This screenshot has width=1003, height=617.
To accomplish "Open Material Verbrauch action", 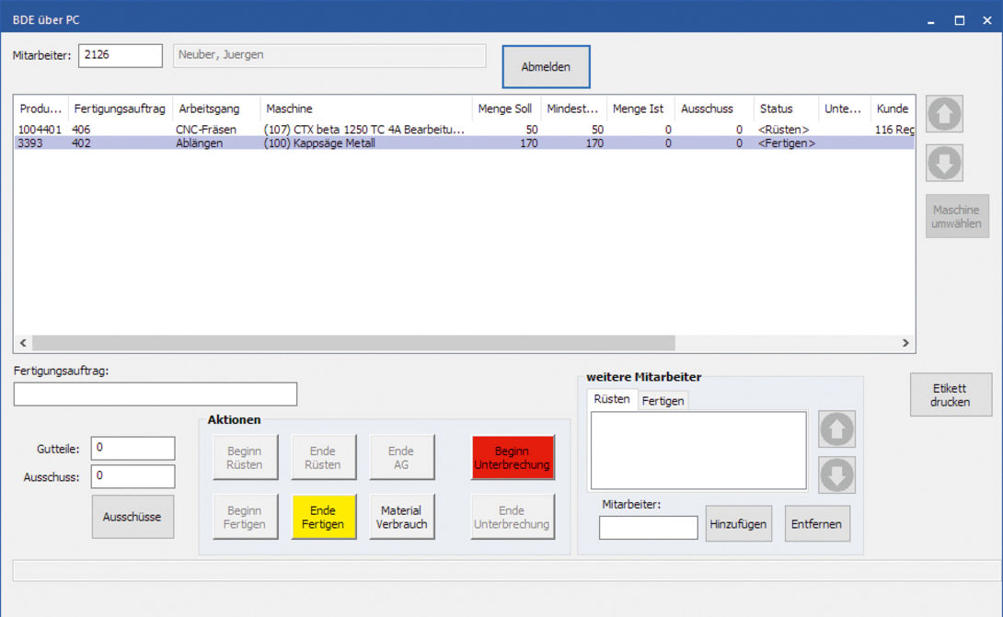I will (400, 517).
